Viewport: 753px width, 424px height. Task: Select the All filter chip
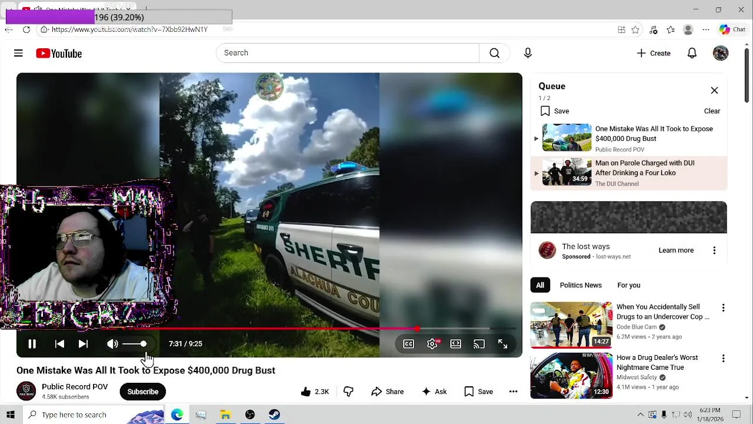tap(540, 285)
